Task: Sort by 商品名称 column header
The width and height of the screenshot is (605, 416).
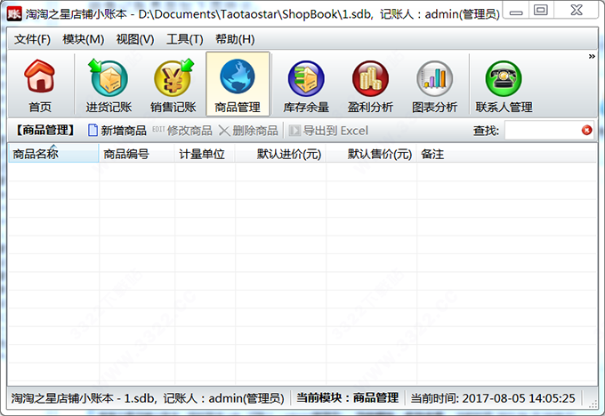Action: pos(52,154)
